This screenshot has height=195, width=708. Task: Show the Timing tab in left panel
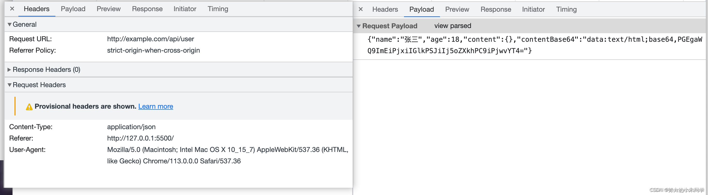pos(218,9)
